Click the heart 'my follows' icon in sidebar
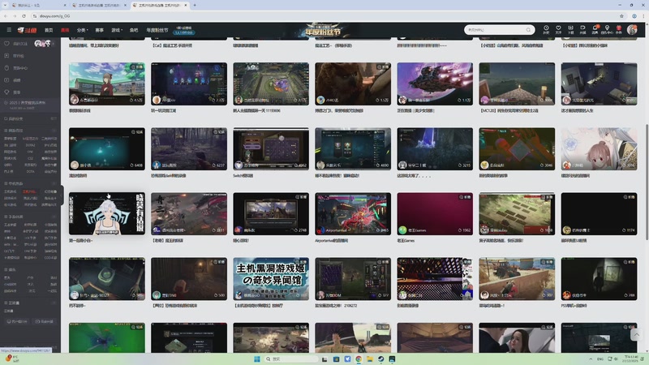 6,44
